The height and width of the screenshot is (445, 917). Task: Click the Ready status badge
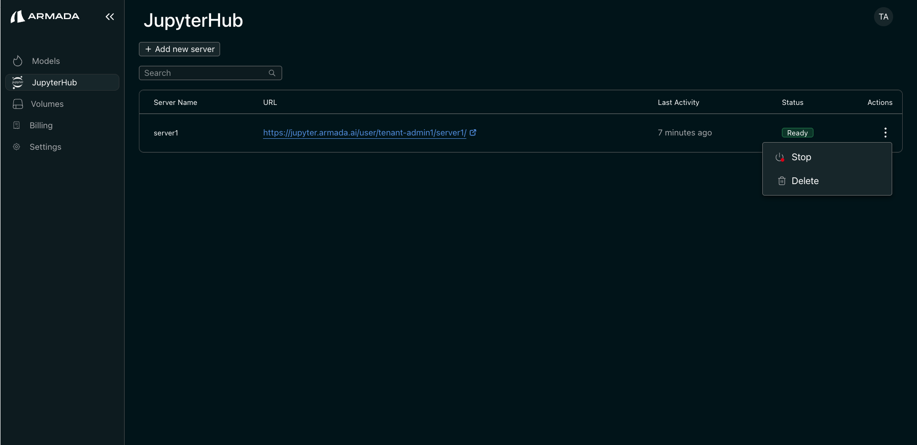tap(797, 133)
